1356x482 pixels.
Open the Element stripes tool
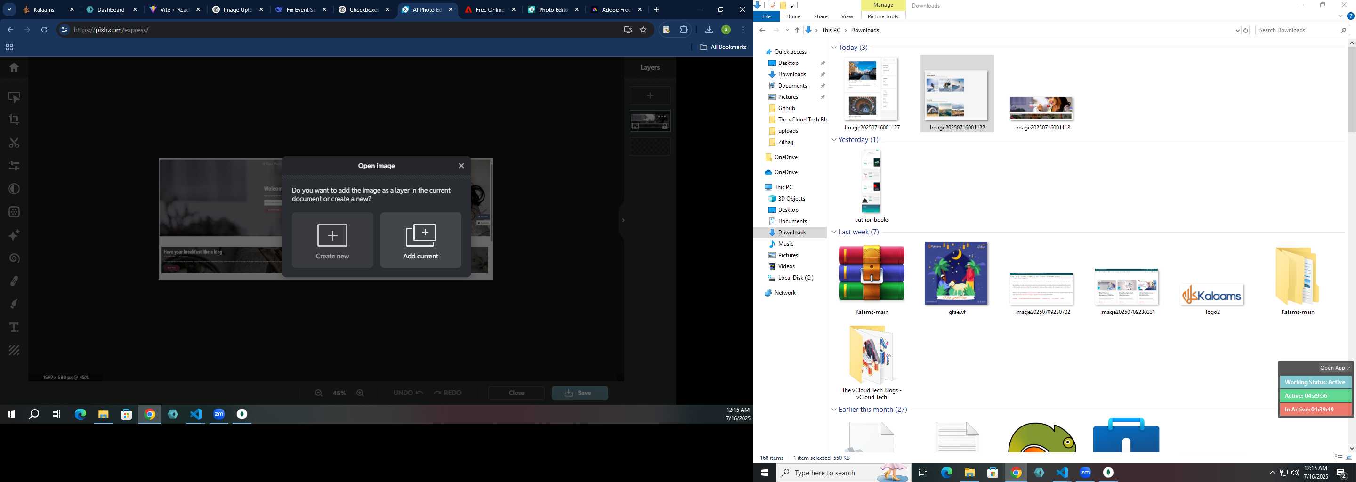[x=14, y=351]
